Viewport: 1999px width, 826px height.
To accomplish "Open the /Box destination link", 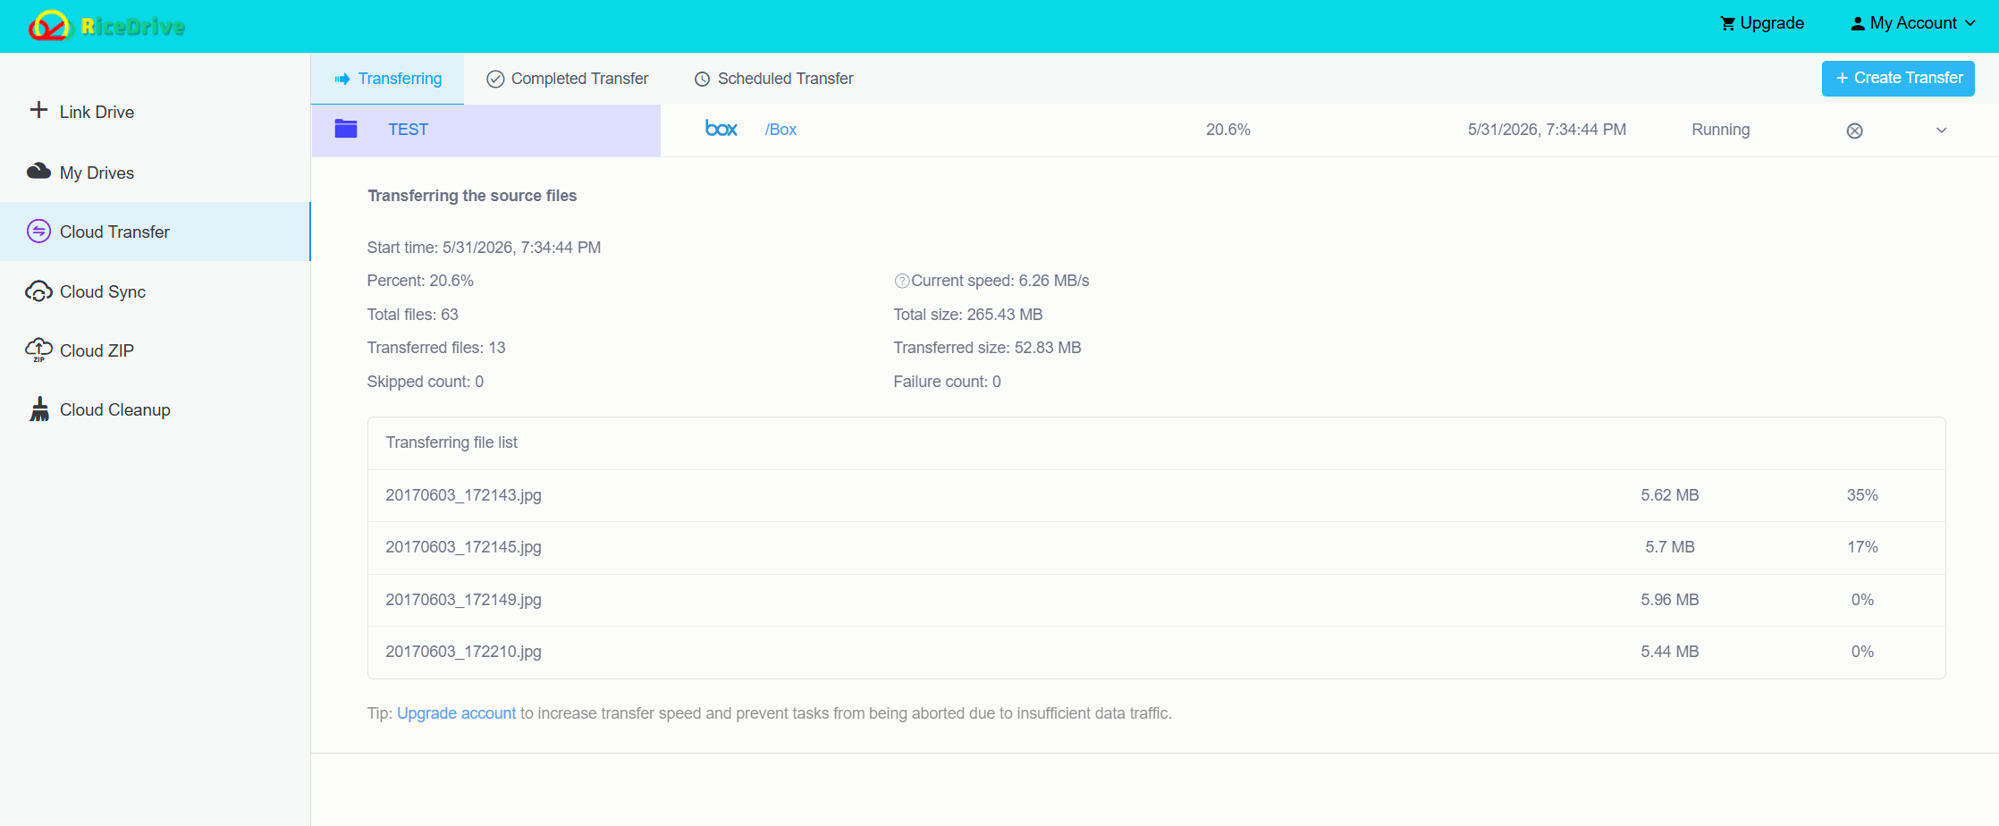I will [780, 130].
